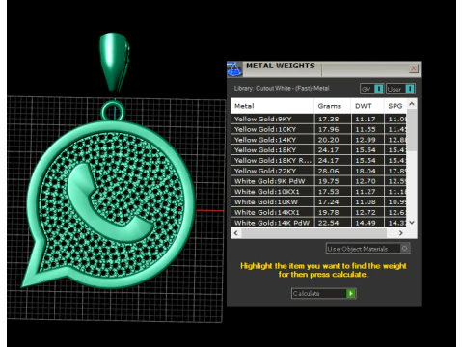Sort by the DWT column header
This screenshot has height=347, width=463.
pos(368,106)
